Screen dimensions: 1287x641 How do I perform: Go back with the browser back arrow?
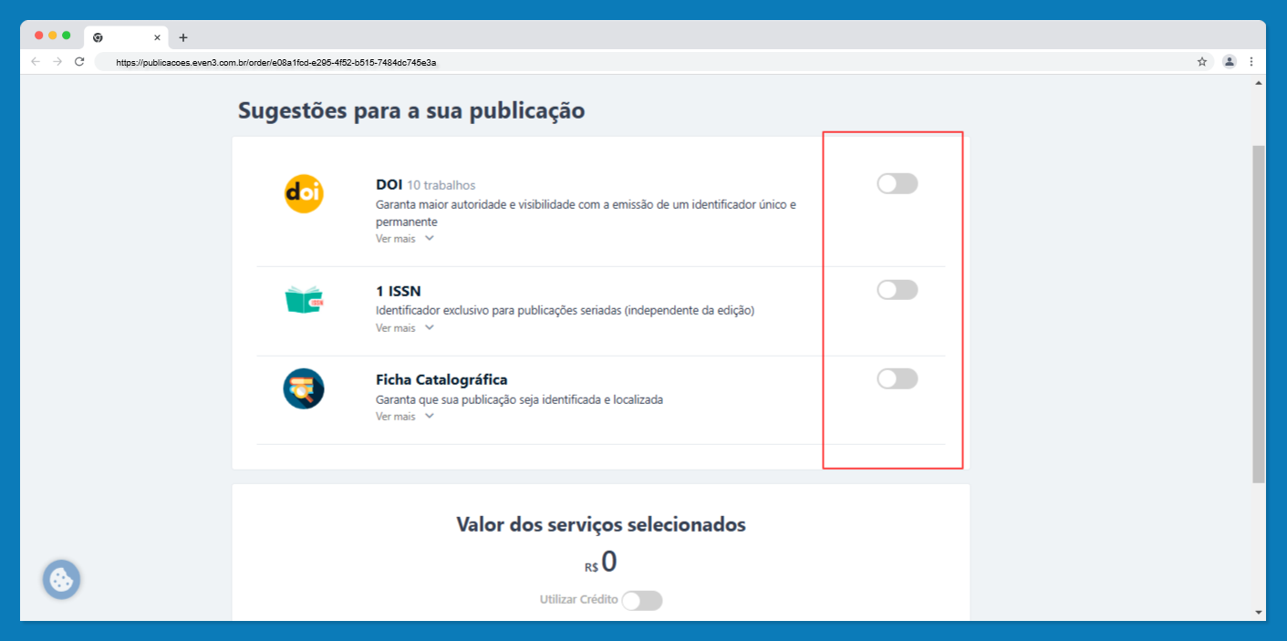point(36,62)
